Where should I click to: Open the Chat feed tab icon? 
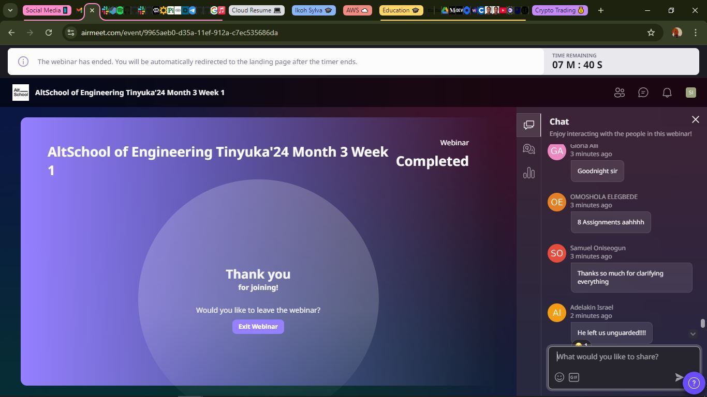(x=528, y=125)
